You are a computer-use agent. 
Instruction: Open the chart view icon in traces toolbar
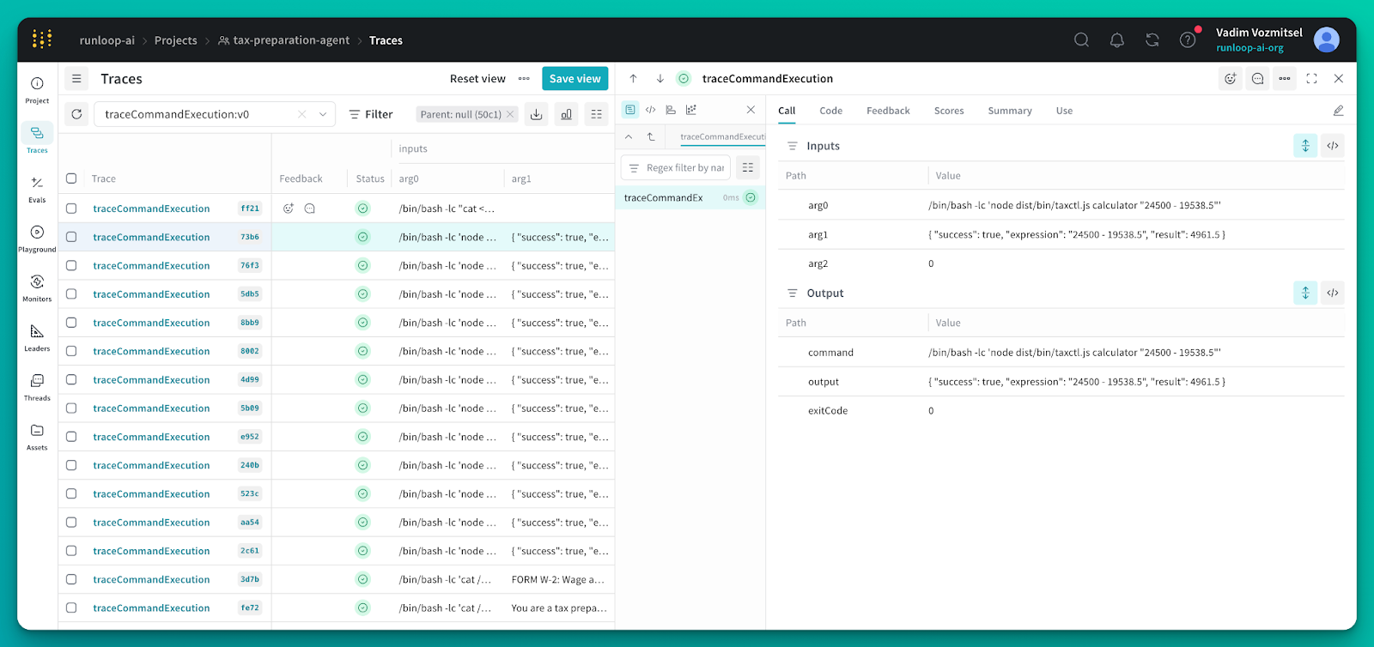pyautogui.click(x=566, y=114)
